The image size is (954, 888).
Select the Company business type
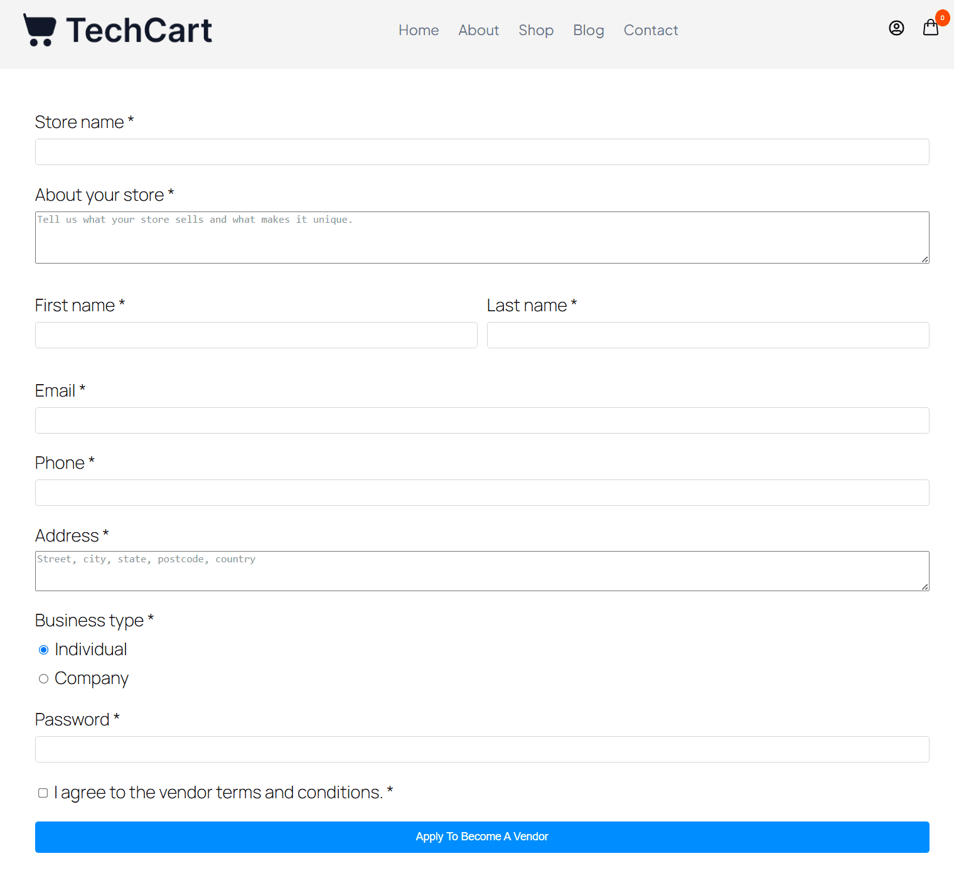pos(43,678)
